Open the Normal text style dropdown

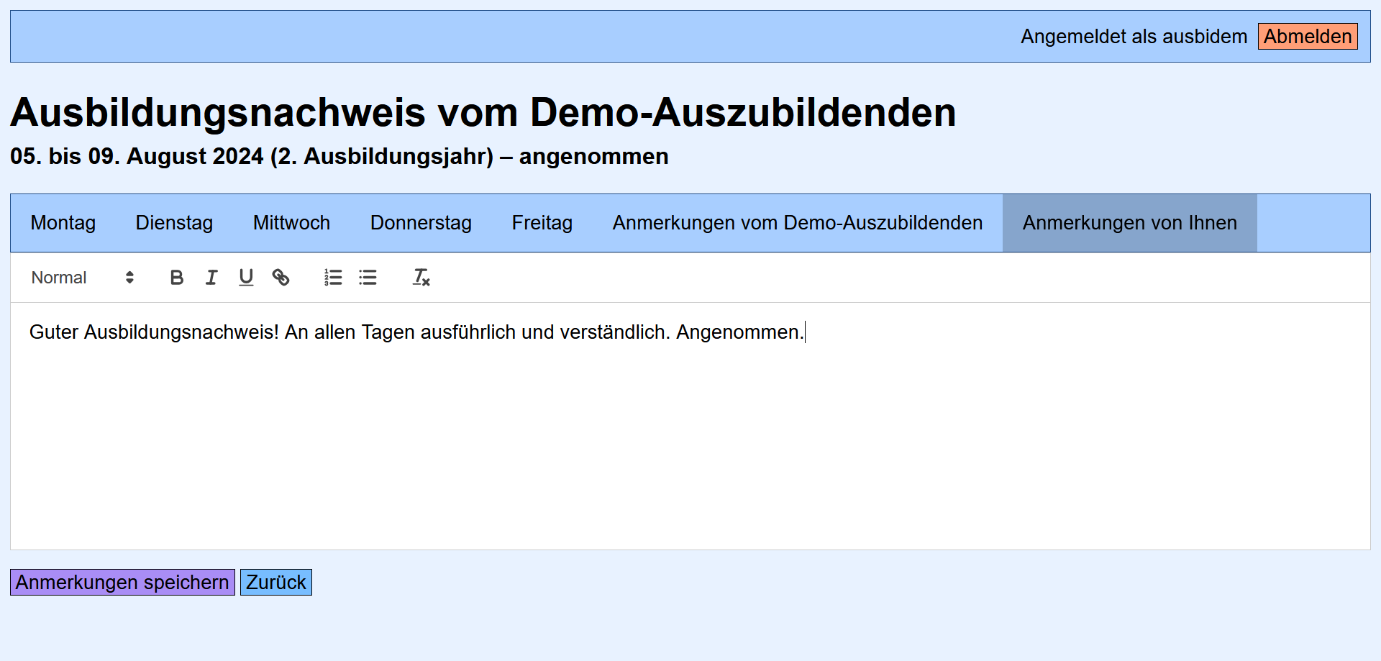[83, 278]
